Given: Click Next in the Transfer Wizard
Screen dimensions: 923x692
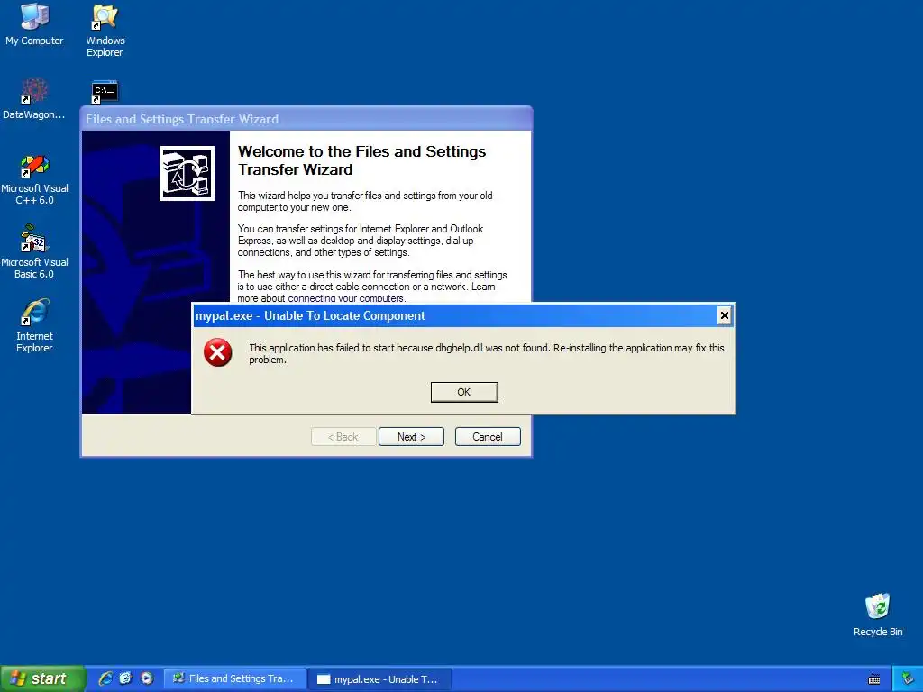Looking at the screenshot, I should [411, 437].
